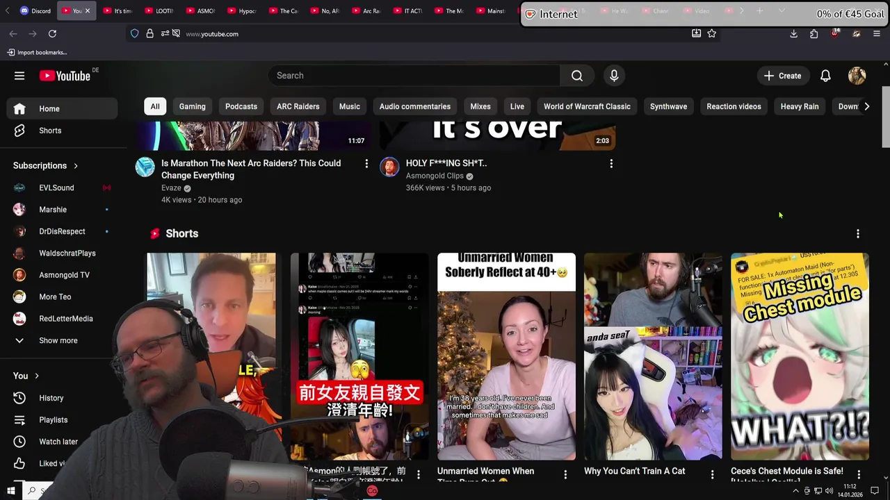The width and height of the screenshot is (890, 500).
Task: Go to Home in sidebar
Action: pos(63,108)
